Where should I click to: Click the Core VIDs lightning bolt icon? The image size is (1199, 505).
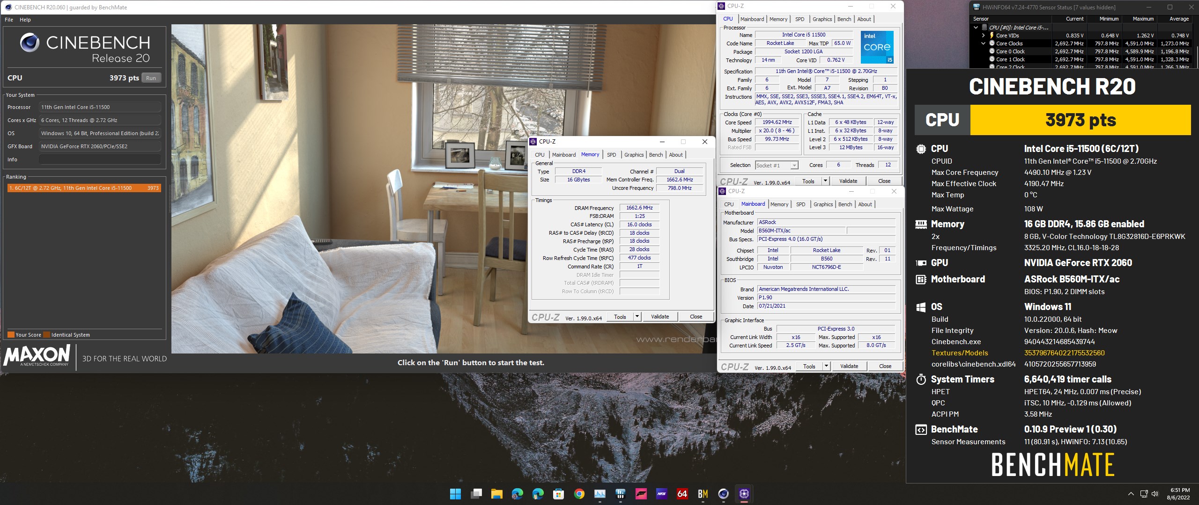click(992, 36)
